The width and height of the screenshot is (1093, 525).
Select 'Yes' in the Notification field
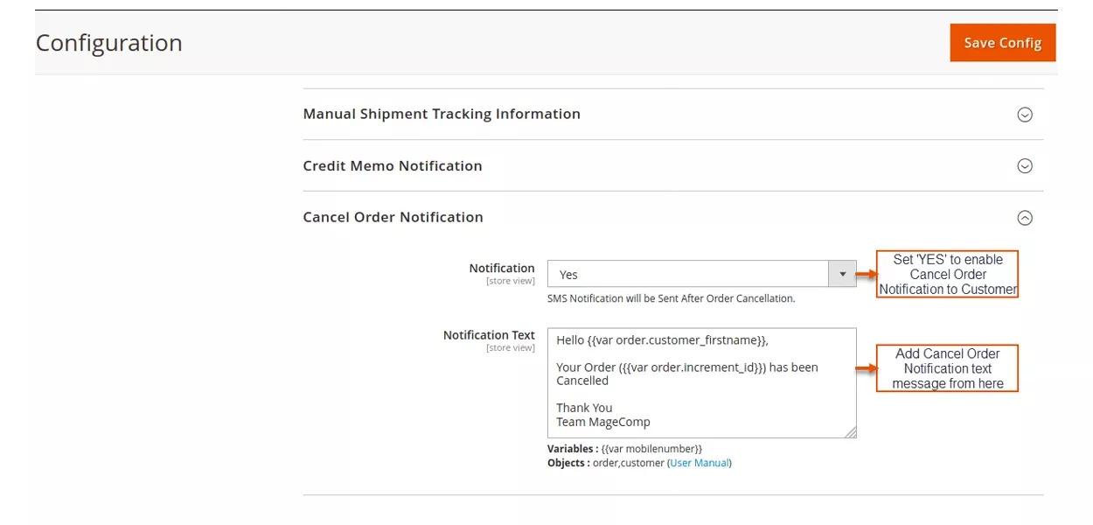(691, 274)
